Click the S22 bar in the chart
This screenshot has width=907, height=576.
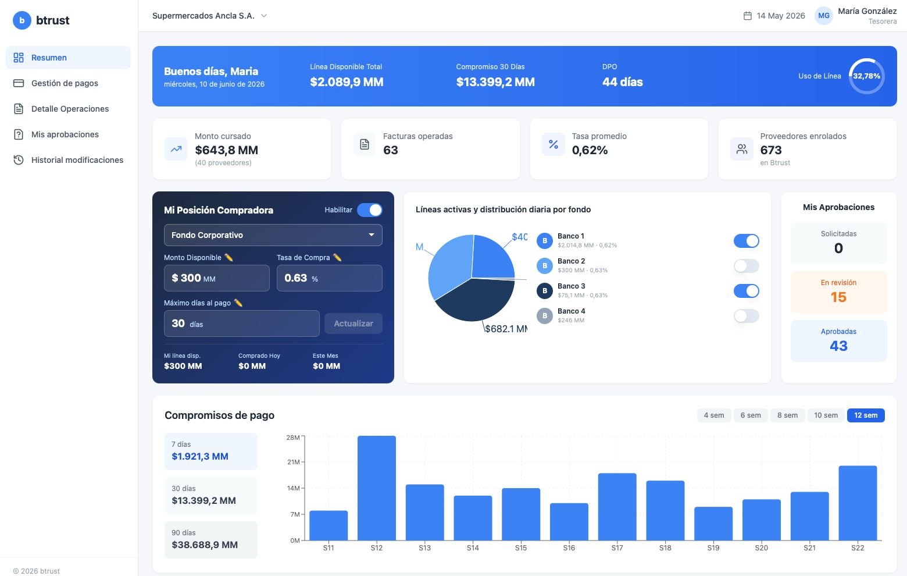point(858,503)
